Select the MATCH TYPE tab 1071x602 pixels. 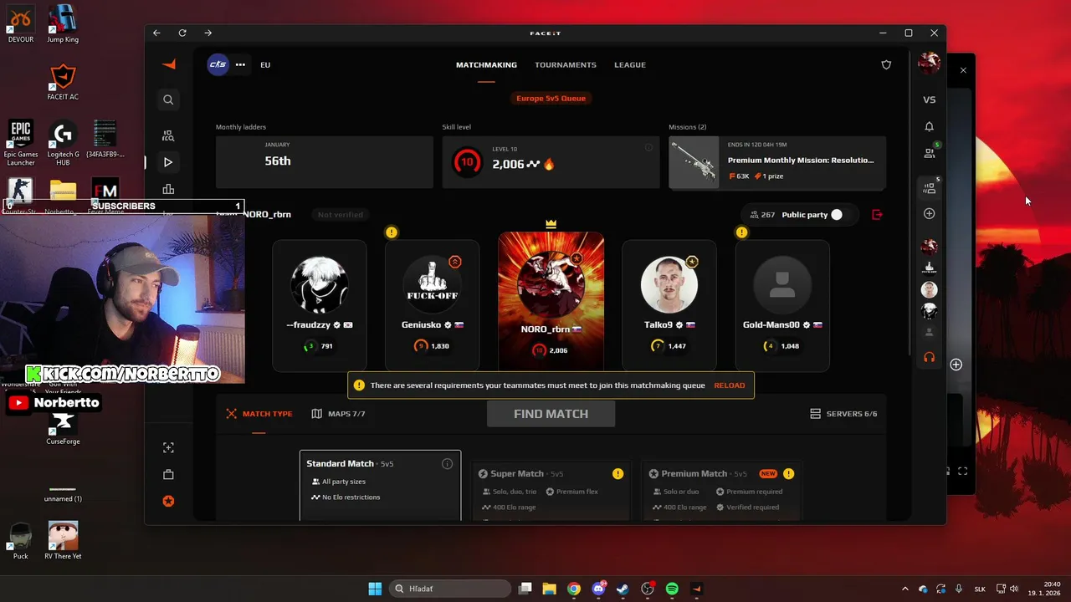[259, 414]
